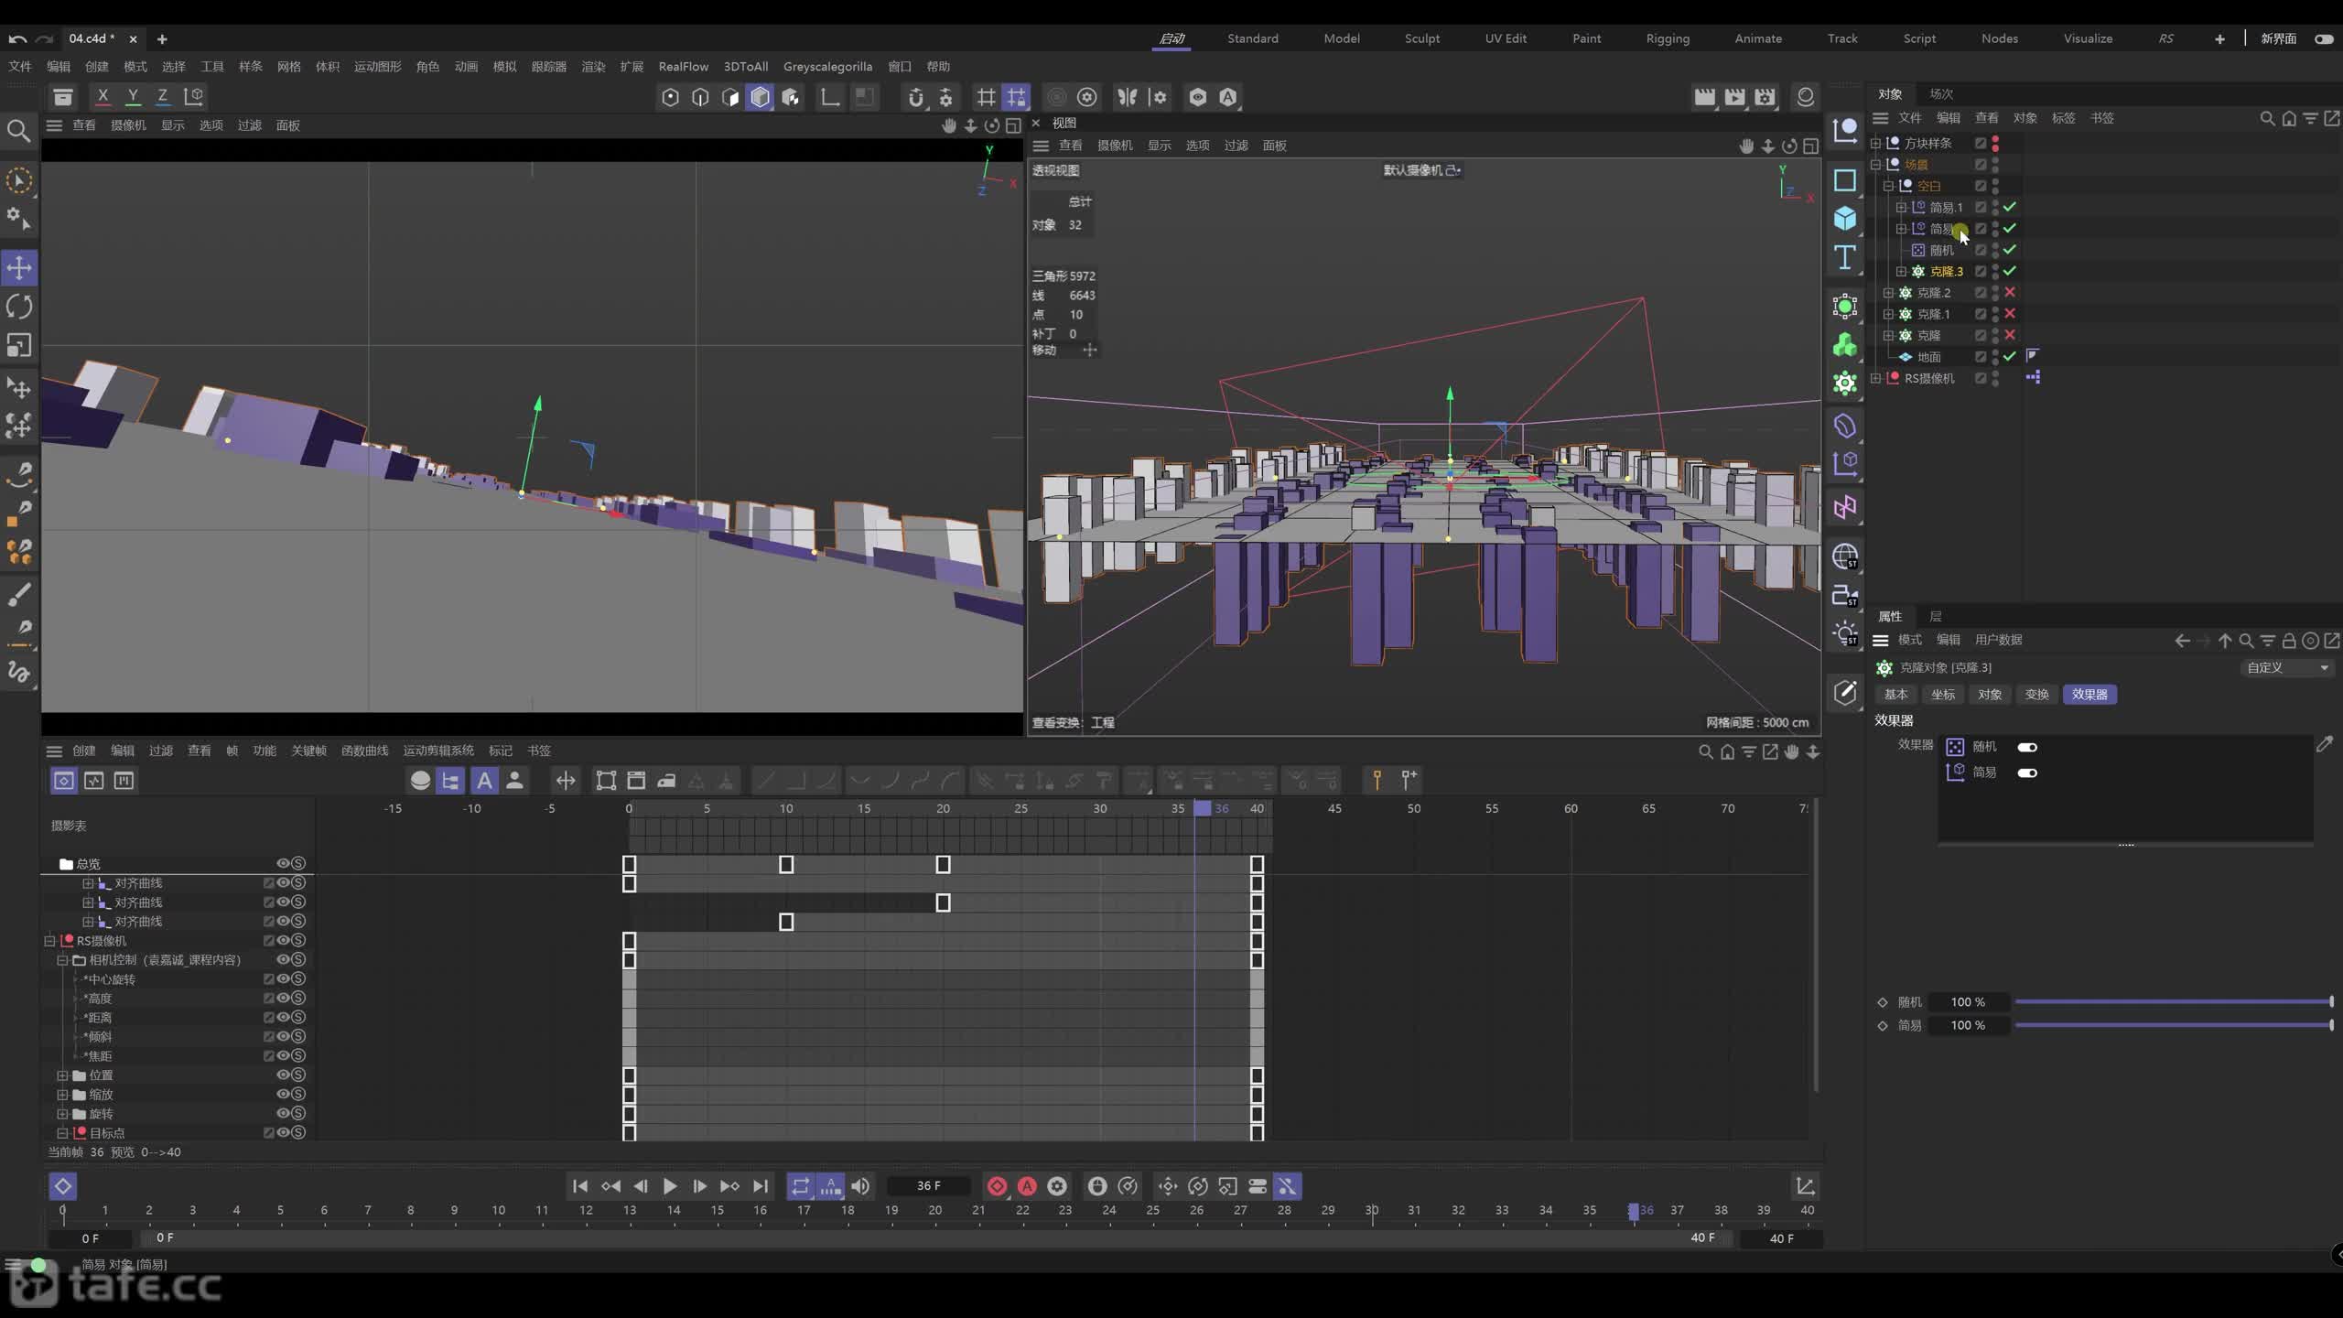Open the 变换 tab of the cloner
This screenshot has height=1318, width=2343.
tap(2036, 694)
